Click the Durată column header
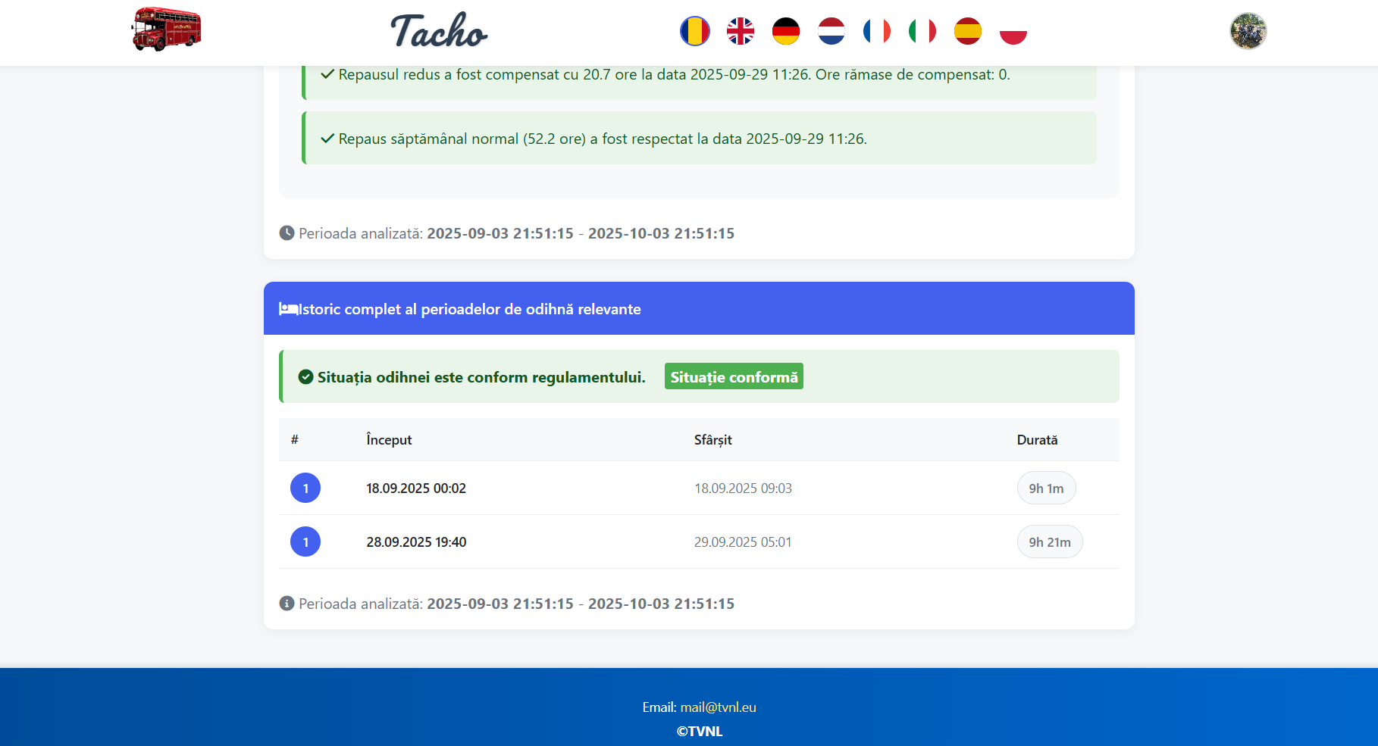Screen dimensions: 1378x746 (1037, 440)
